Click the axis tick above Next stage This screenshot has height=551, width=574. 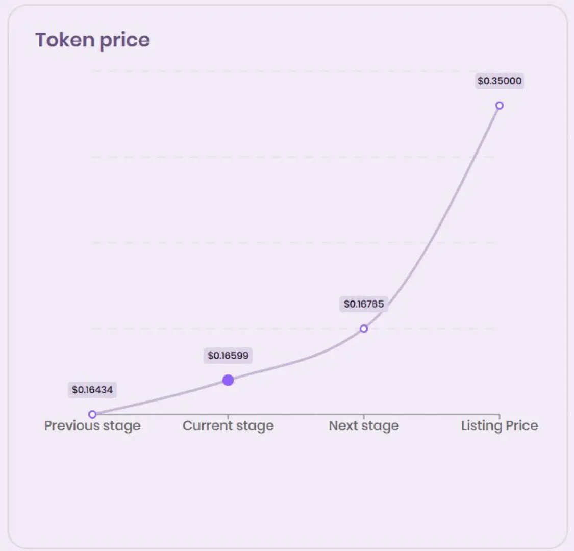click(363, 417)
